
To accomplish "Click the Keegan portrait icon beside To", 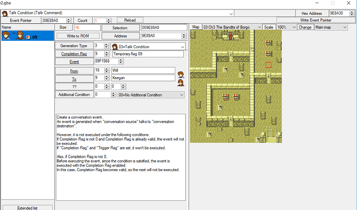I will (181, 83).
